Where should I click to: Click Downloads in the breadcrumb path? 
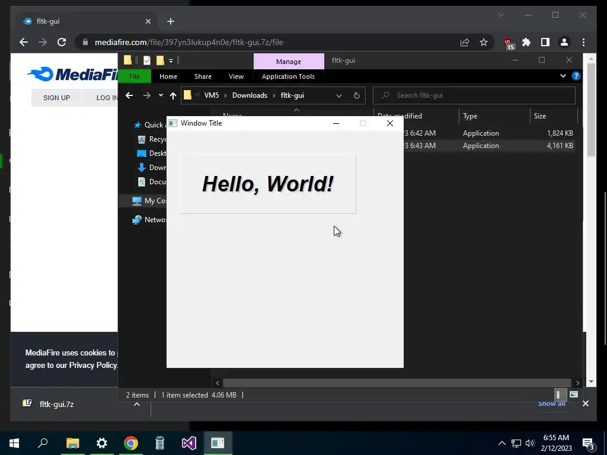click(250, 95)
